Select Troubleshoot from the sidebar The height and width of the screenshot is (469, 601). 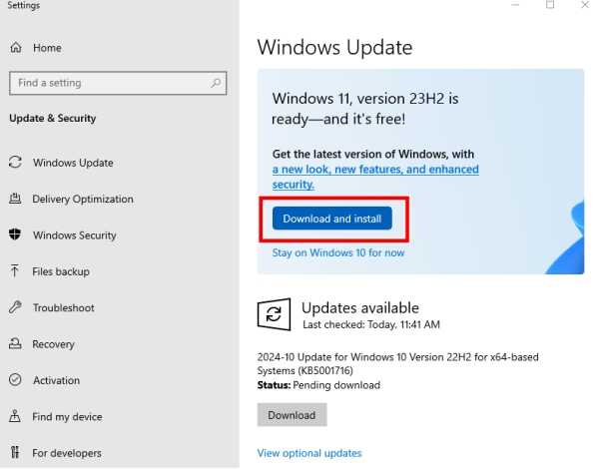(x=63, y=307)
